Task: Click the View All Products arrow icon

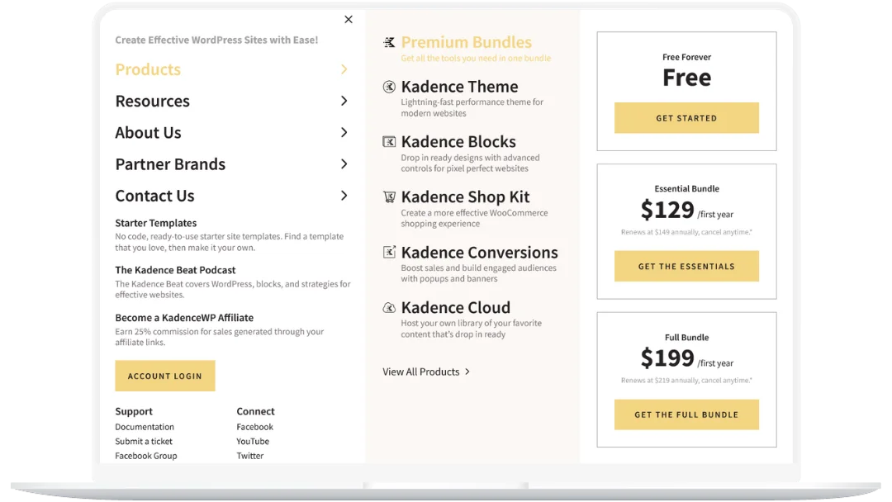Action: point(467,372)
